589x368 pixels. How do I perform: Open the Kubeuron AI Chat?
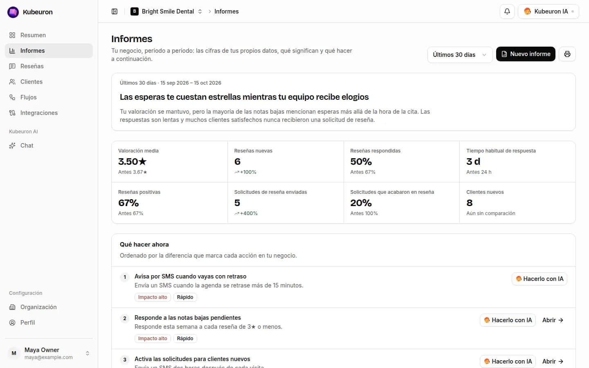[x=49, y=146]
